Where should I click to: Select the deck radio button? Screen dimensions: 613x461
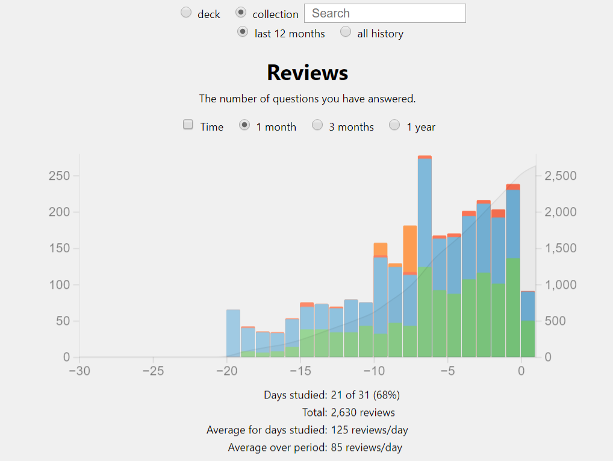click(186, 13)
